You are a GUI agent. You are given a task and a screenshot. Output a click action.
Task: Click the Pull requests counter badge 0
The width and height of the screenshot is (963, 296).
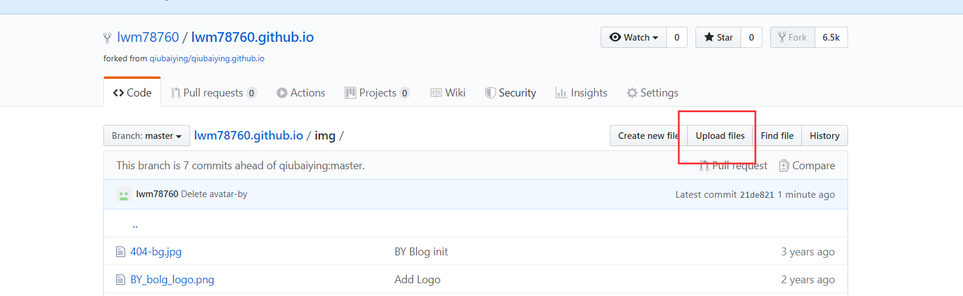[x=251, y=93]
